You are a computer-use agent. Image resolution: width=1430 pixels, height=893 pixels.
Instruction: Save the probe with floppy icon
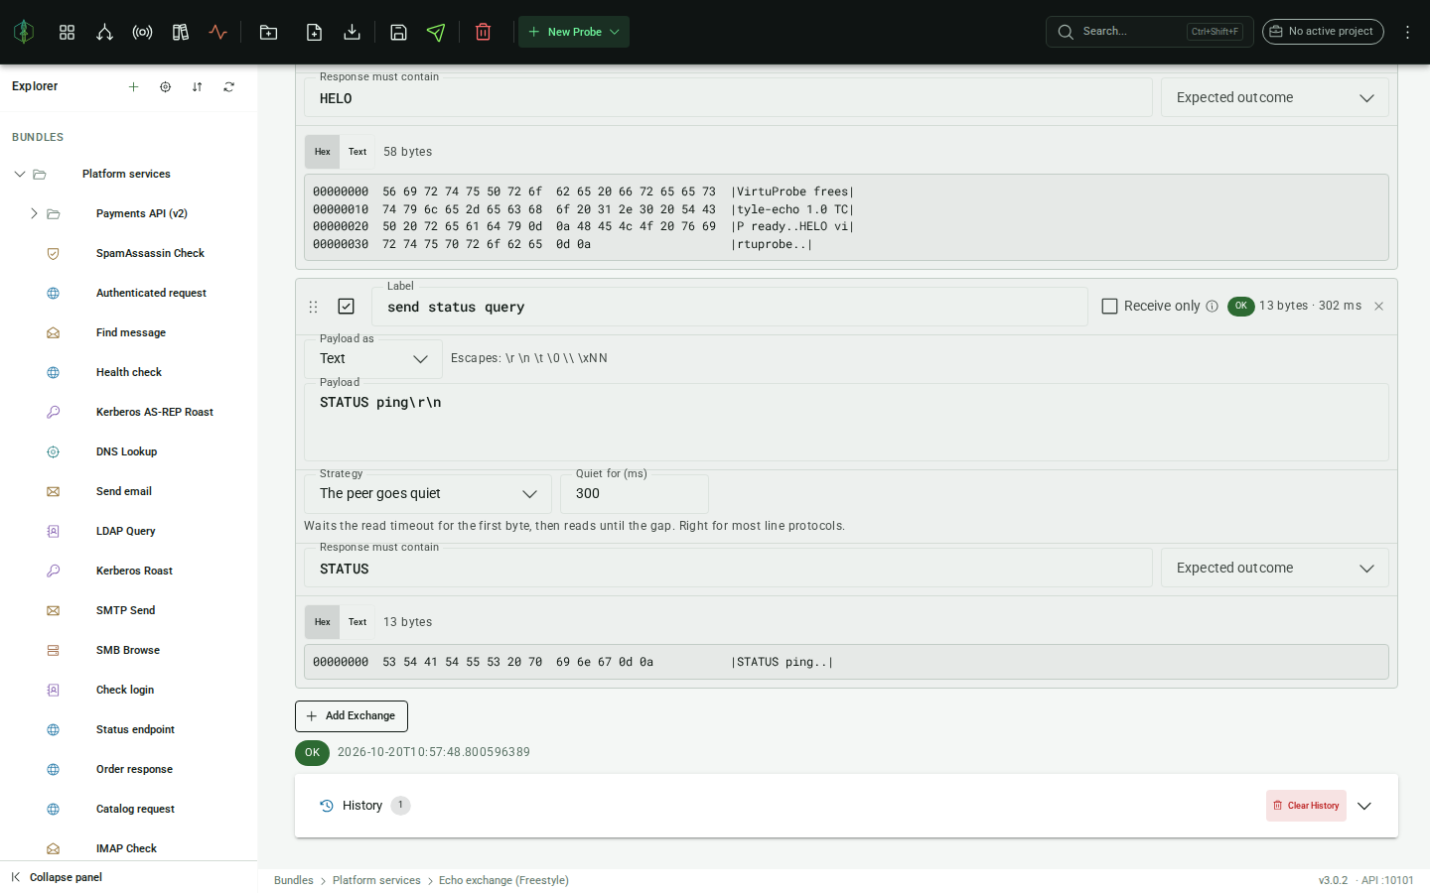pos(398,32)
